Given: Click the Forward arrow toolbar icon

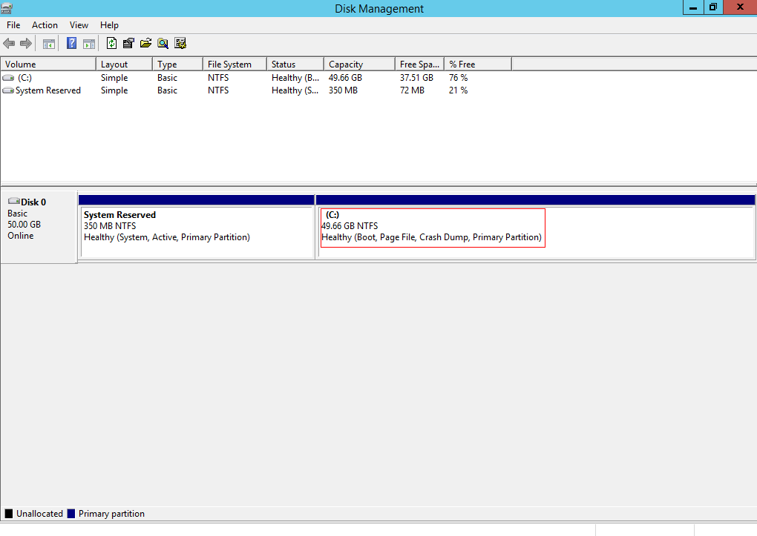Looking at the screenshot, I should (26, 44).
